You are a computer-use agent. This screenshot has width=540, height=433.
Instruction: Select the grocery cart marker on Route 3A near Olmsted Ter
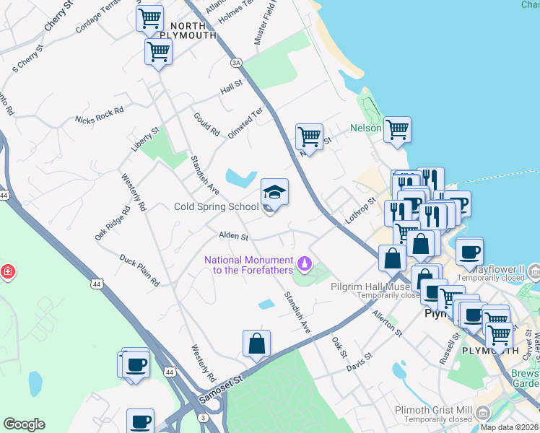[x=309, y=138]
